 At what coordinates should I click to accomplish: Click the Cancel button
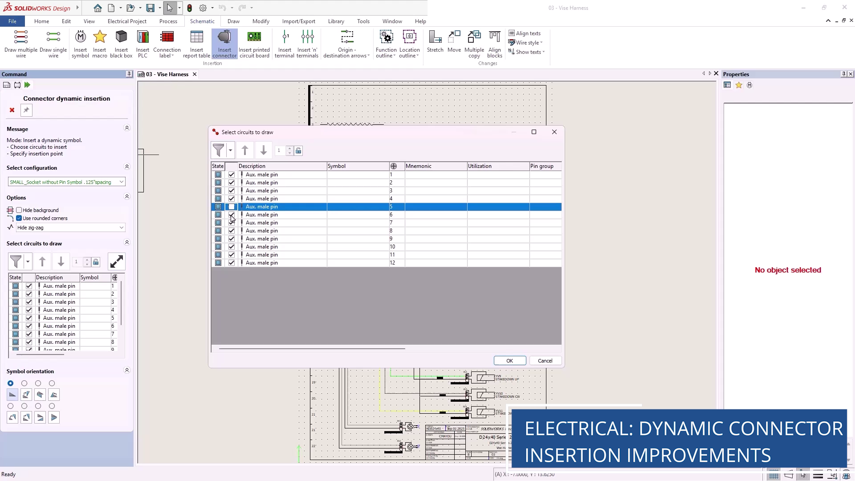pos(545,361)
